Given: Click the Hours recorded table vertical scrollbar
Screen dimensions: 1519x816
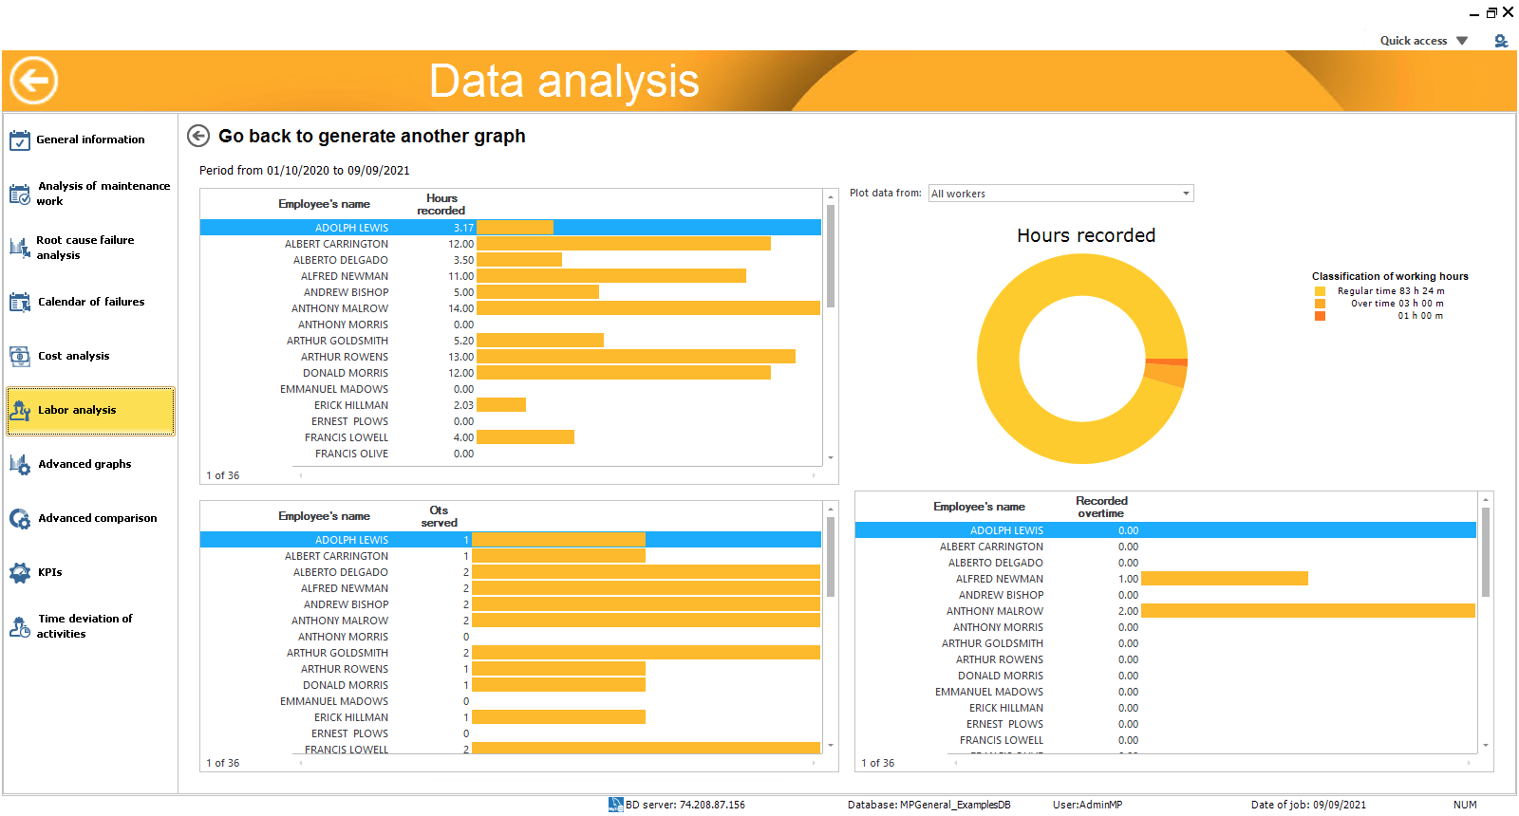Looking at the screenshot, I should click(x=831, y=256).
